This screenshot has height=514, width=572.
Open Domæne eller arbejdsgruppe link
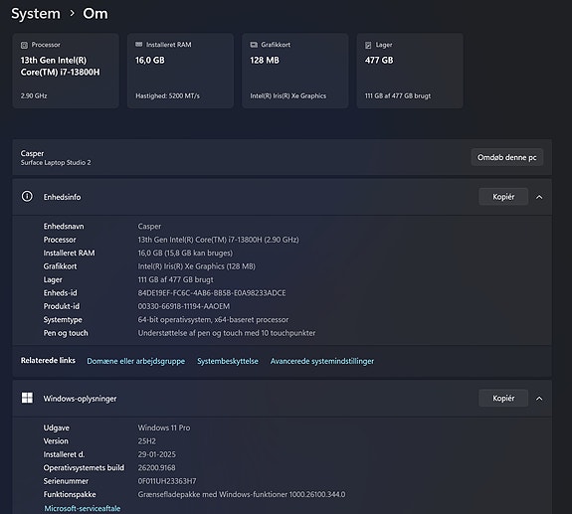point(135,361)
